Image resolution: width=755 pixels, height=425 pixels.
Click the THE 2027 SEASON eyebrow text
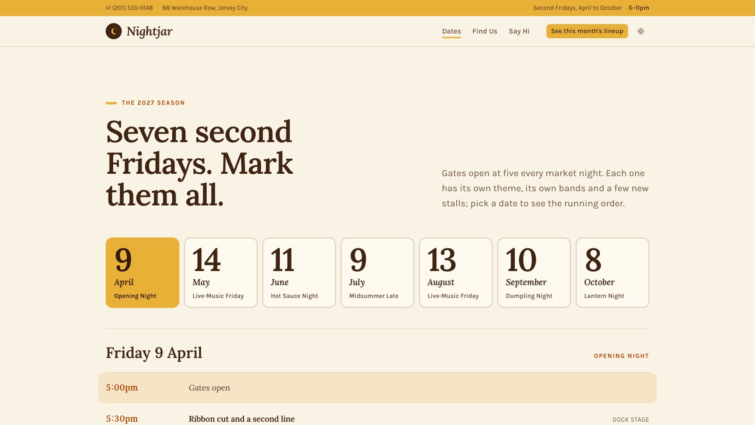coord(153,103)
